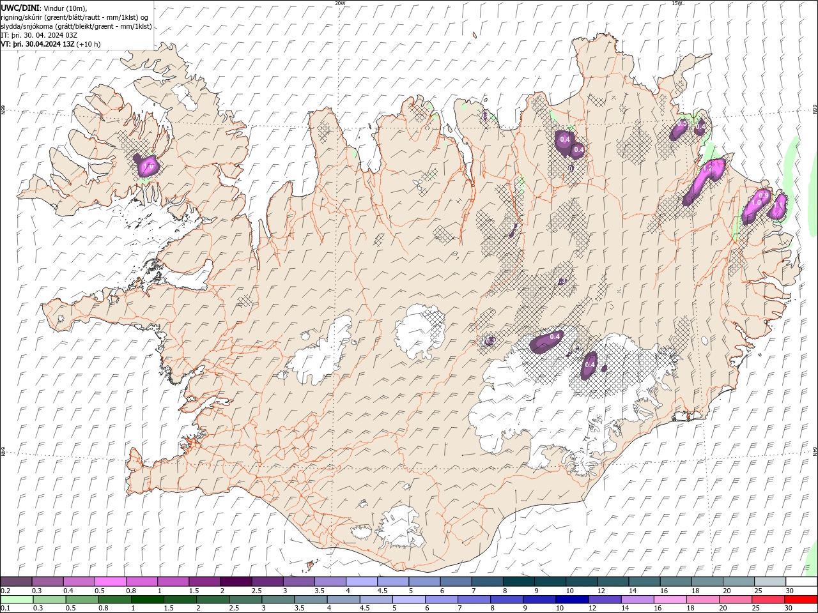The height and width of the screenshot is (613, 818).
Task: Pick the bottom-row swatch between 20 and 25
Action: tap(735, 599)
